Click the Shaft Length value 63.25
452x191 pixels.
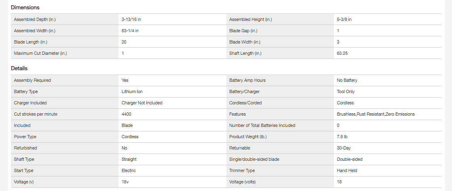point(342,54)
